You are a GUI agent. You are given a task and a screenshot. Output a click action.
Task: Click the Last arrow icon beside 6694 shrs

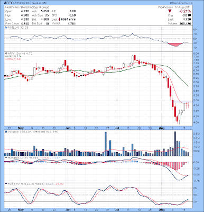(59, 20)
